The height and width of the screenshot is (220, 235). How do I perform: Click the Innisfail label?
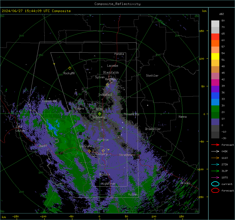click(x=105, y=95)
